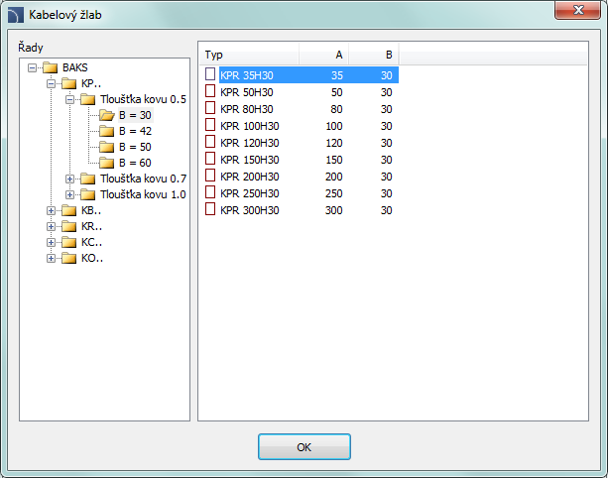Expand the KO.. series node
This screenshot has height=478, width=608.
[51, 259]
